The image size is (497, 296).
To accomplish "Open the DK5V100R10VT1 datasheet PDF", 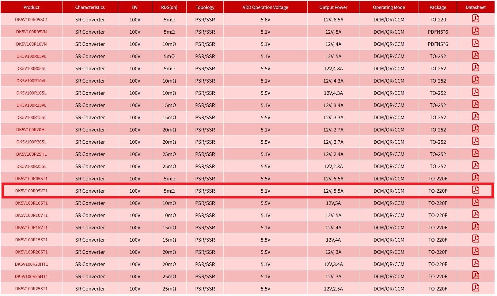I will coord(476,215).
